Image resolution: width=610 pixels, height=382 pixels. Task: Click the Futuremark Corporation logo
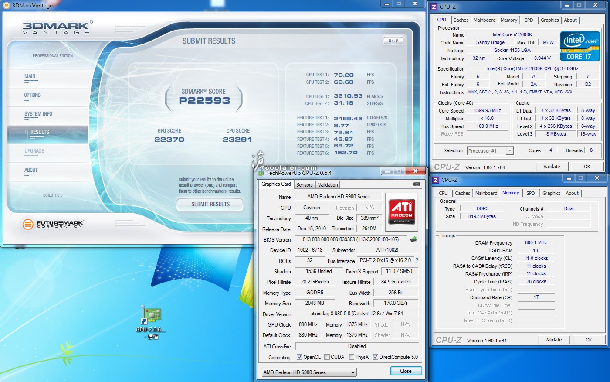[x=53, y=224]
